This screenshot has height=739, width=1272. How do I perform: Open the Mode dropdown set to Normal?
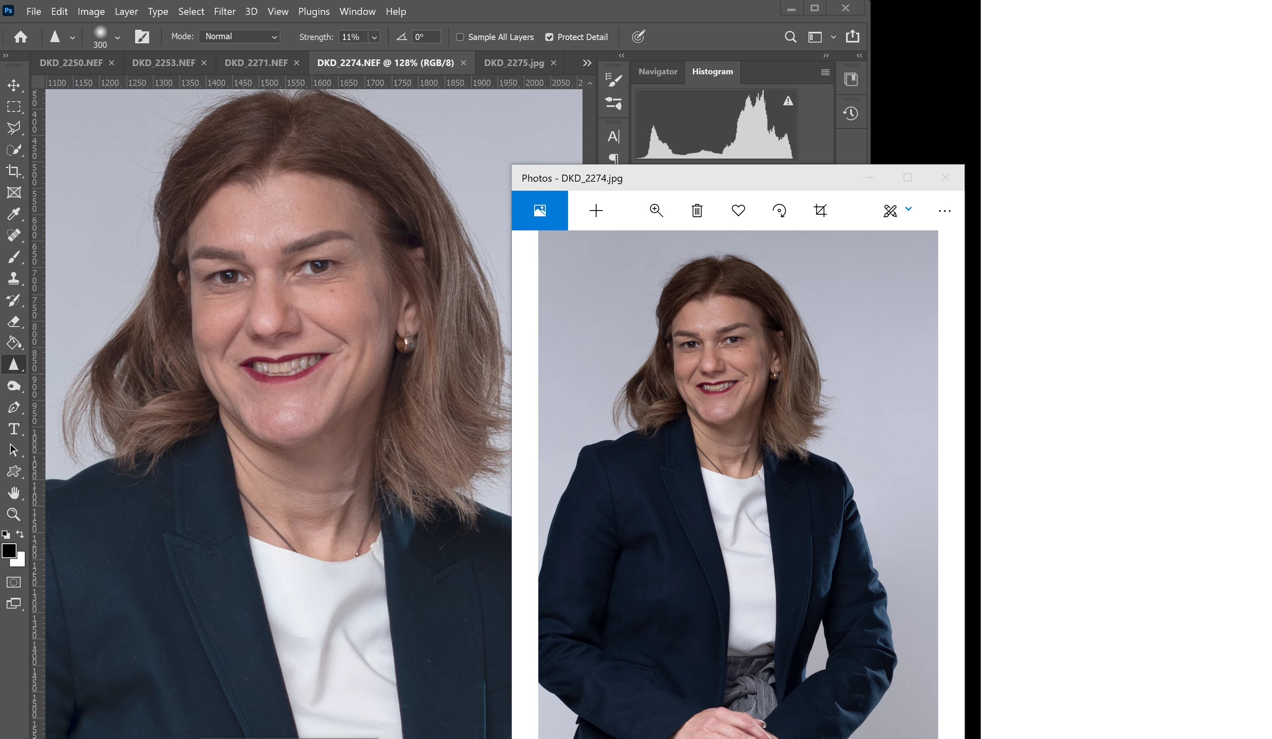(x=239, y=36)
